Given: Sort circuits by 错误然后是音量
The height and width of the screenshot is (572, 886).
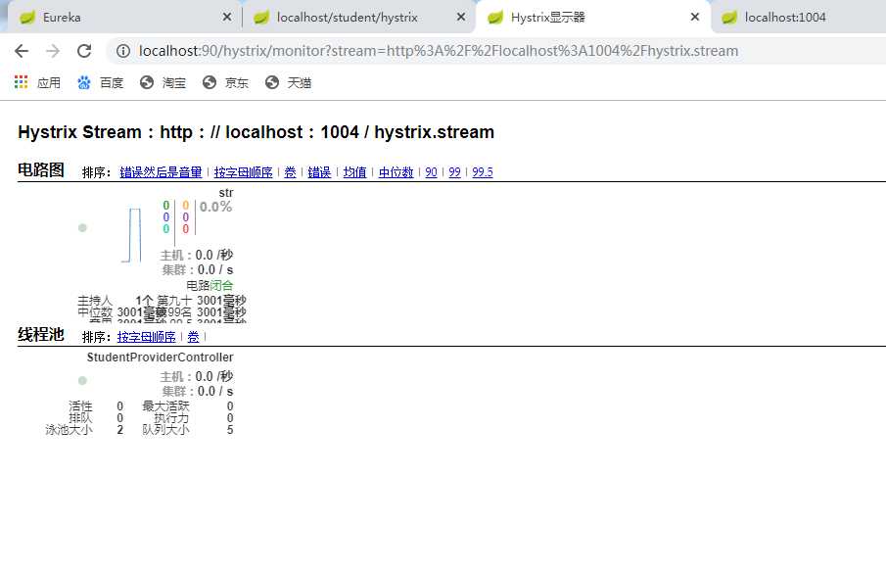Looking at the screenshot, I should point(161,172).
